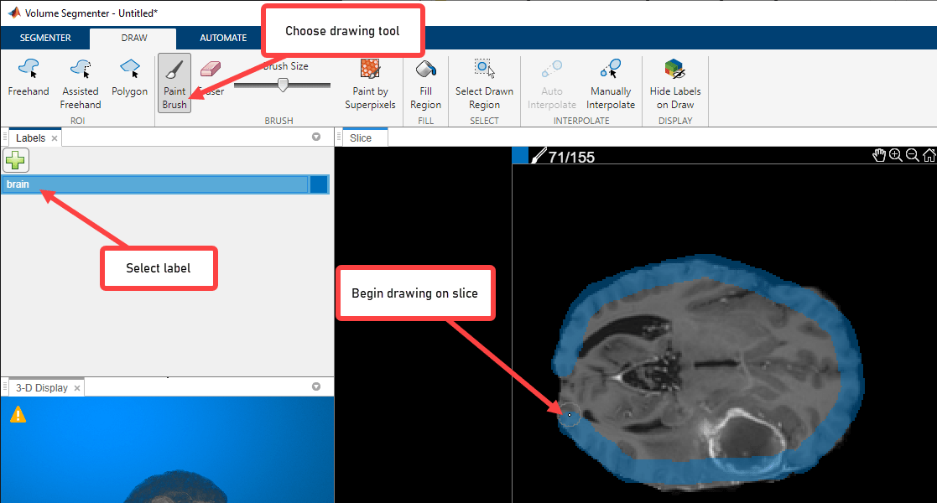This screenshot has width=937, height=503.
Task: Click the zoom out magnifier icon
Action: click(x=912, y=155)
